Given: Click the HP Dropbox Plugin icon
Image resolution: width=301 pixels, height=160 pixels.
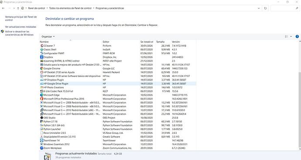Looking at the screenshot, I should (x=41, y=80).
